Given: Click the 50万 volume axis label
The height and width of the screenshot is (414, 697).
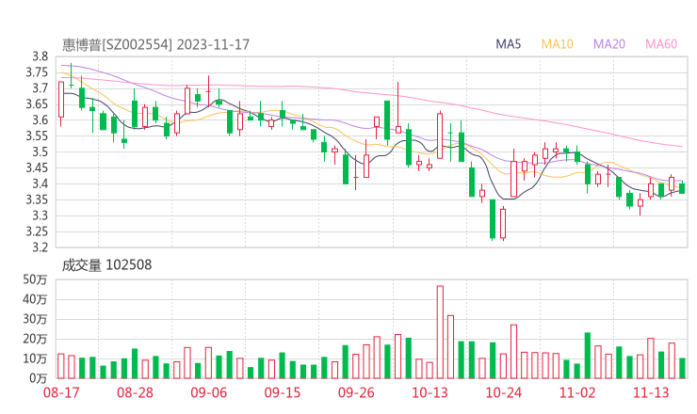Looking at the screenshot, I should (35, 279).
